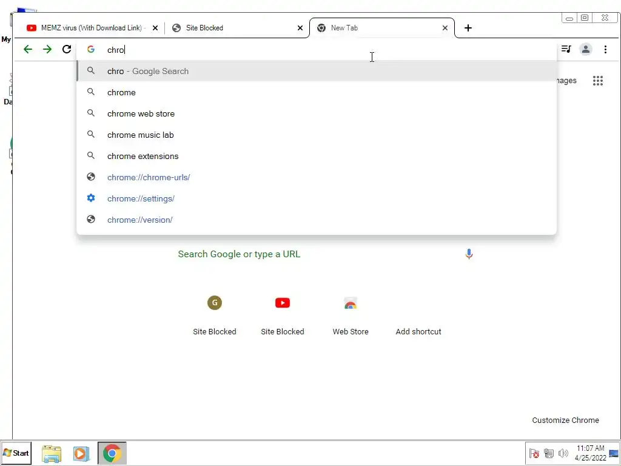Open a new tab with the plus button
Viewport: 621px width, 466px height.
pyautogui.click(x=468, y=28)
